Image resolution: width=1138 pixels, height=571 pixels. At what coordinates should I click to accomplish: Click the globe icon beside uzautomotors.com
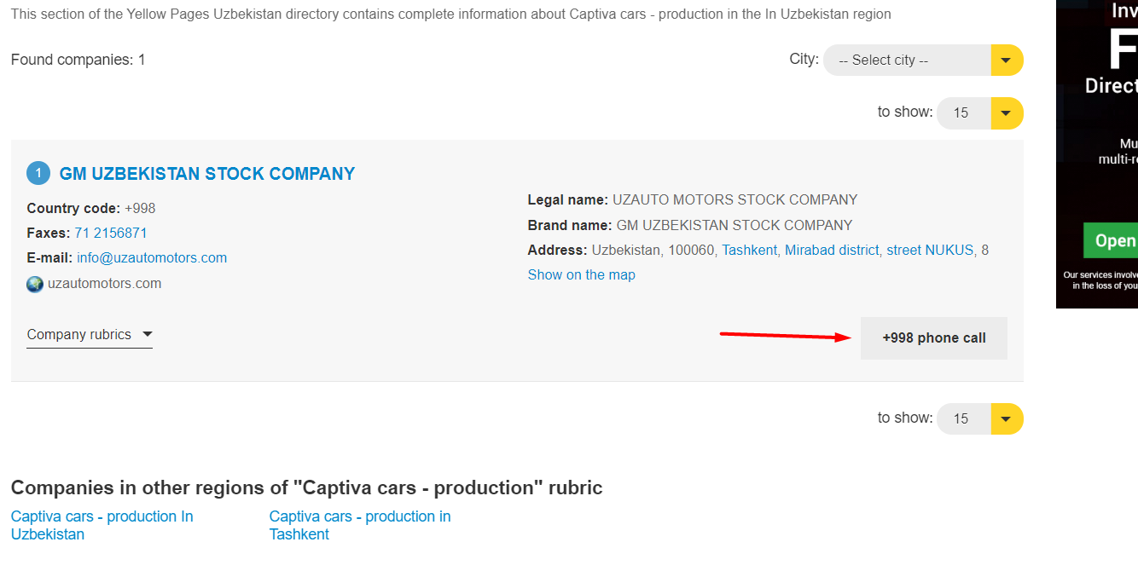click(x=35, y=284)
